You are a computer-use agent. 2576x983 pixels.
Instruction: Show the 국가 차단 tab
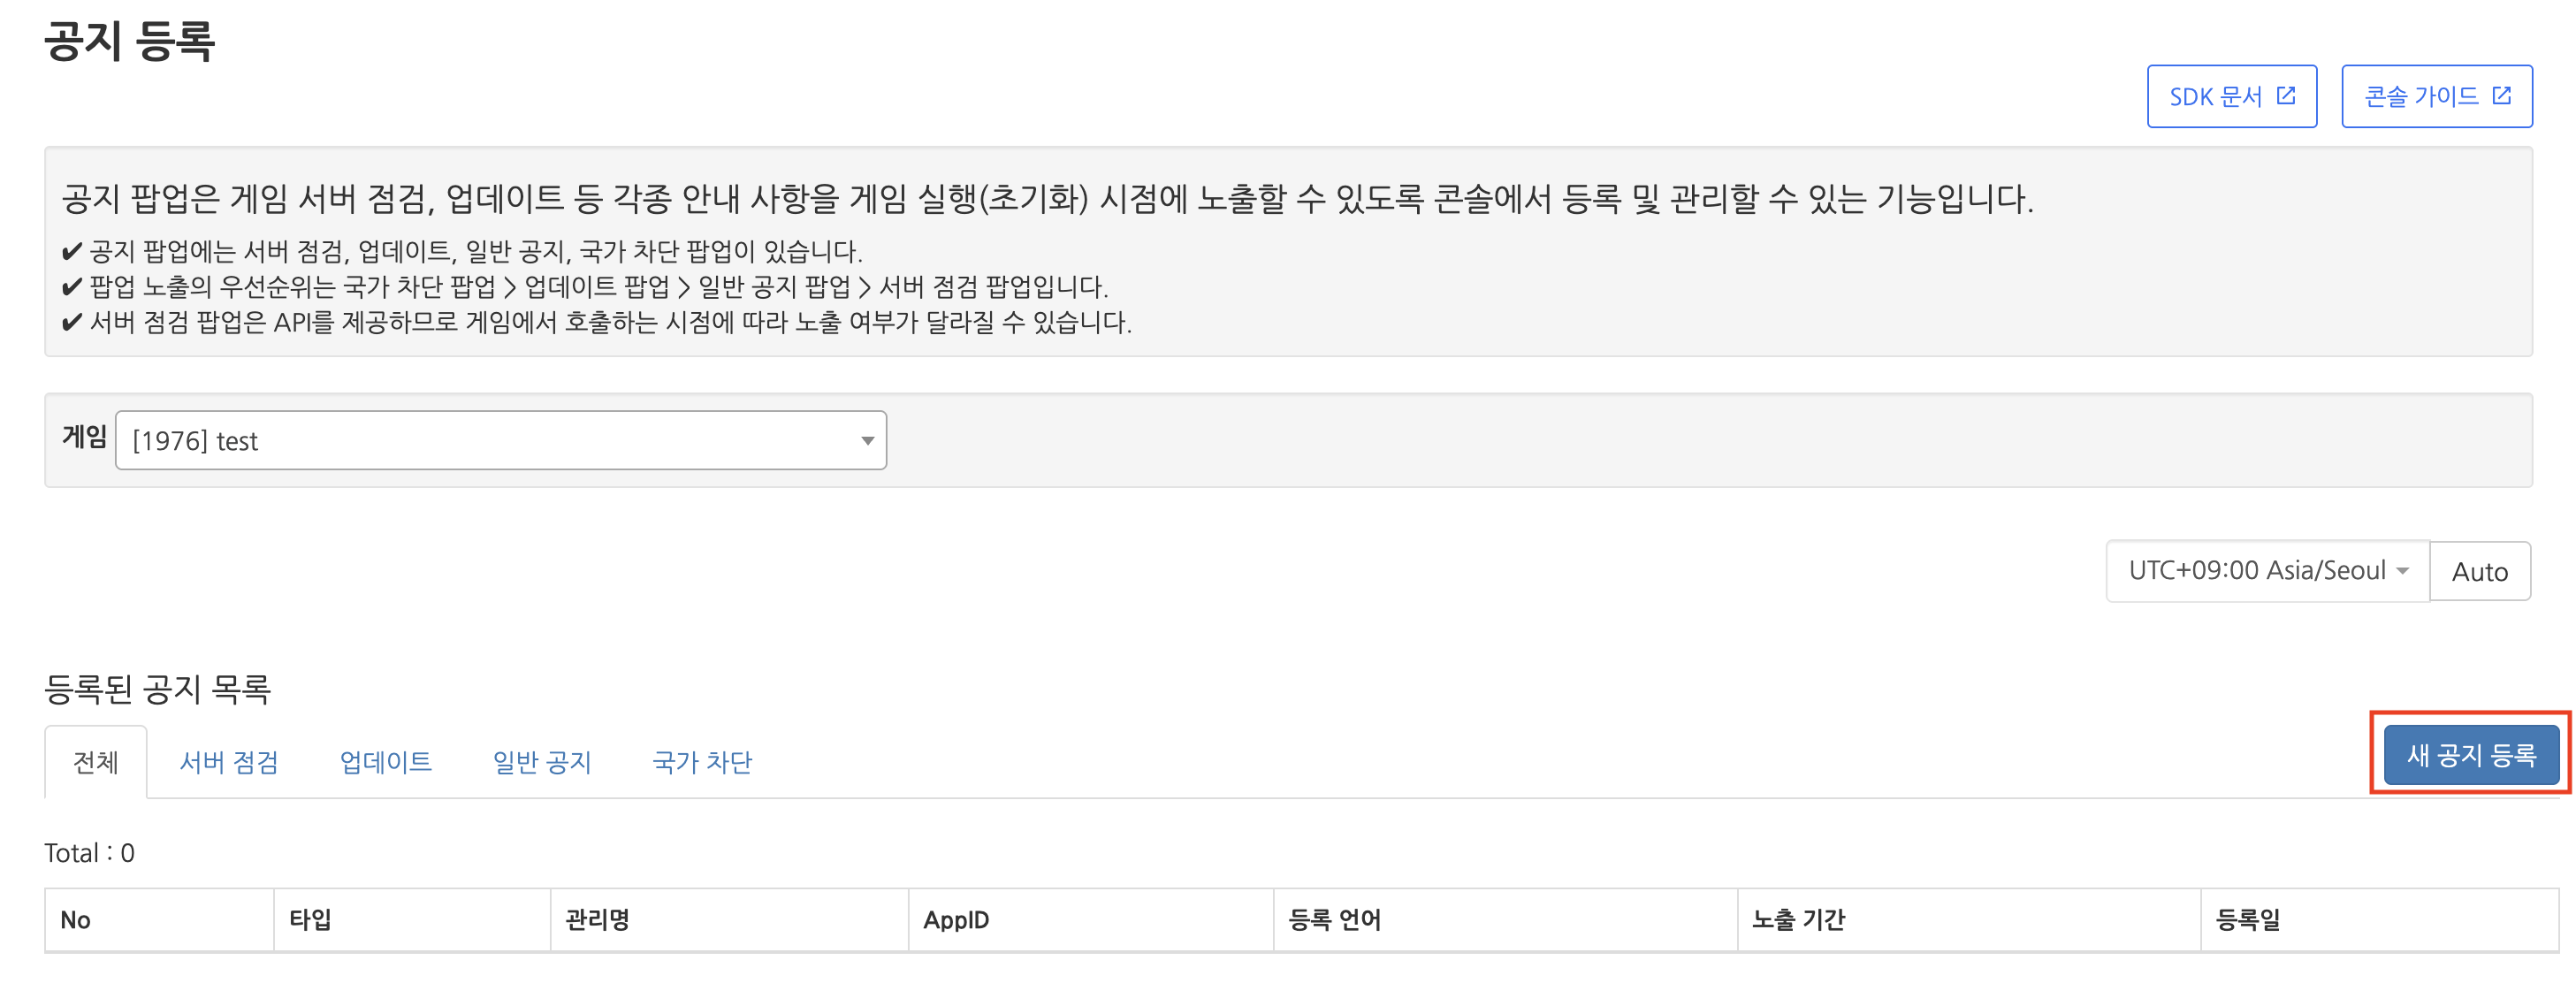coord(702,762)
